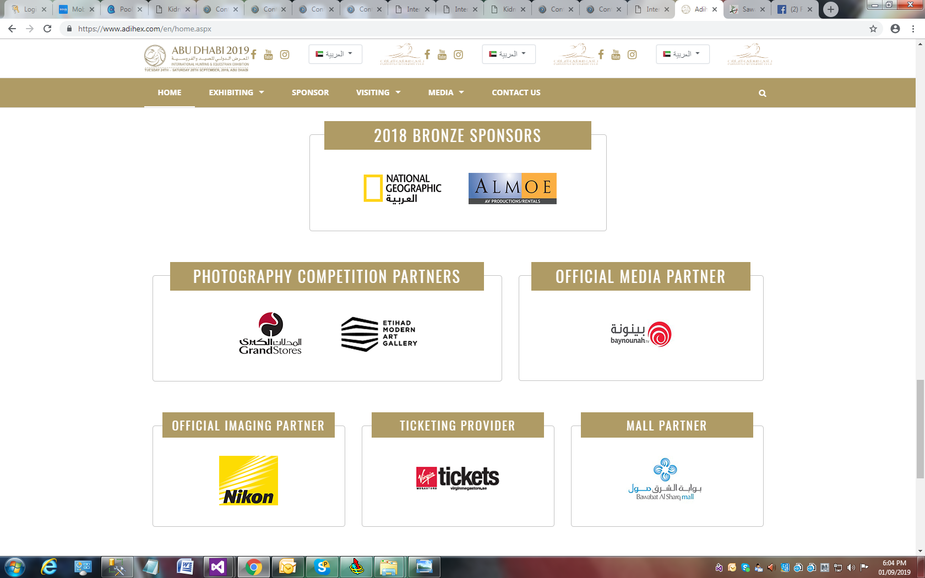Expand the EXHIBITING dropdown menu
This screenshot has width=925, height=578.
pyautogui.click(x=236, y=92)
